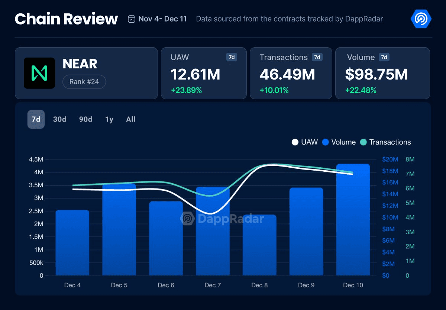The height and width of the screenshot is (310, 446).
Task: Click the Rank #24 badge
Action: pos(84,82)
